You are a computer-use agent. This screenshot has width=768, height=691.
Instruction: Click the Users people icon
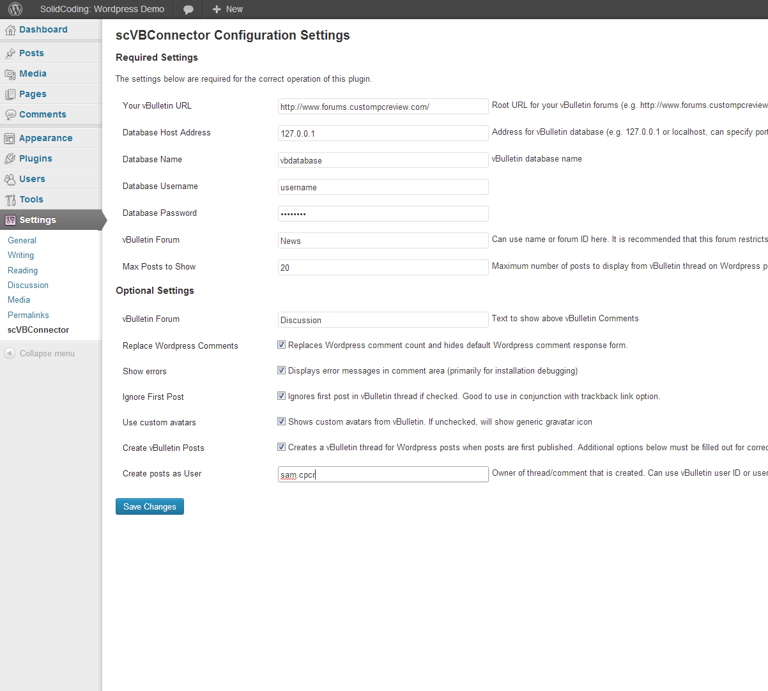[10, 179]
